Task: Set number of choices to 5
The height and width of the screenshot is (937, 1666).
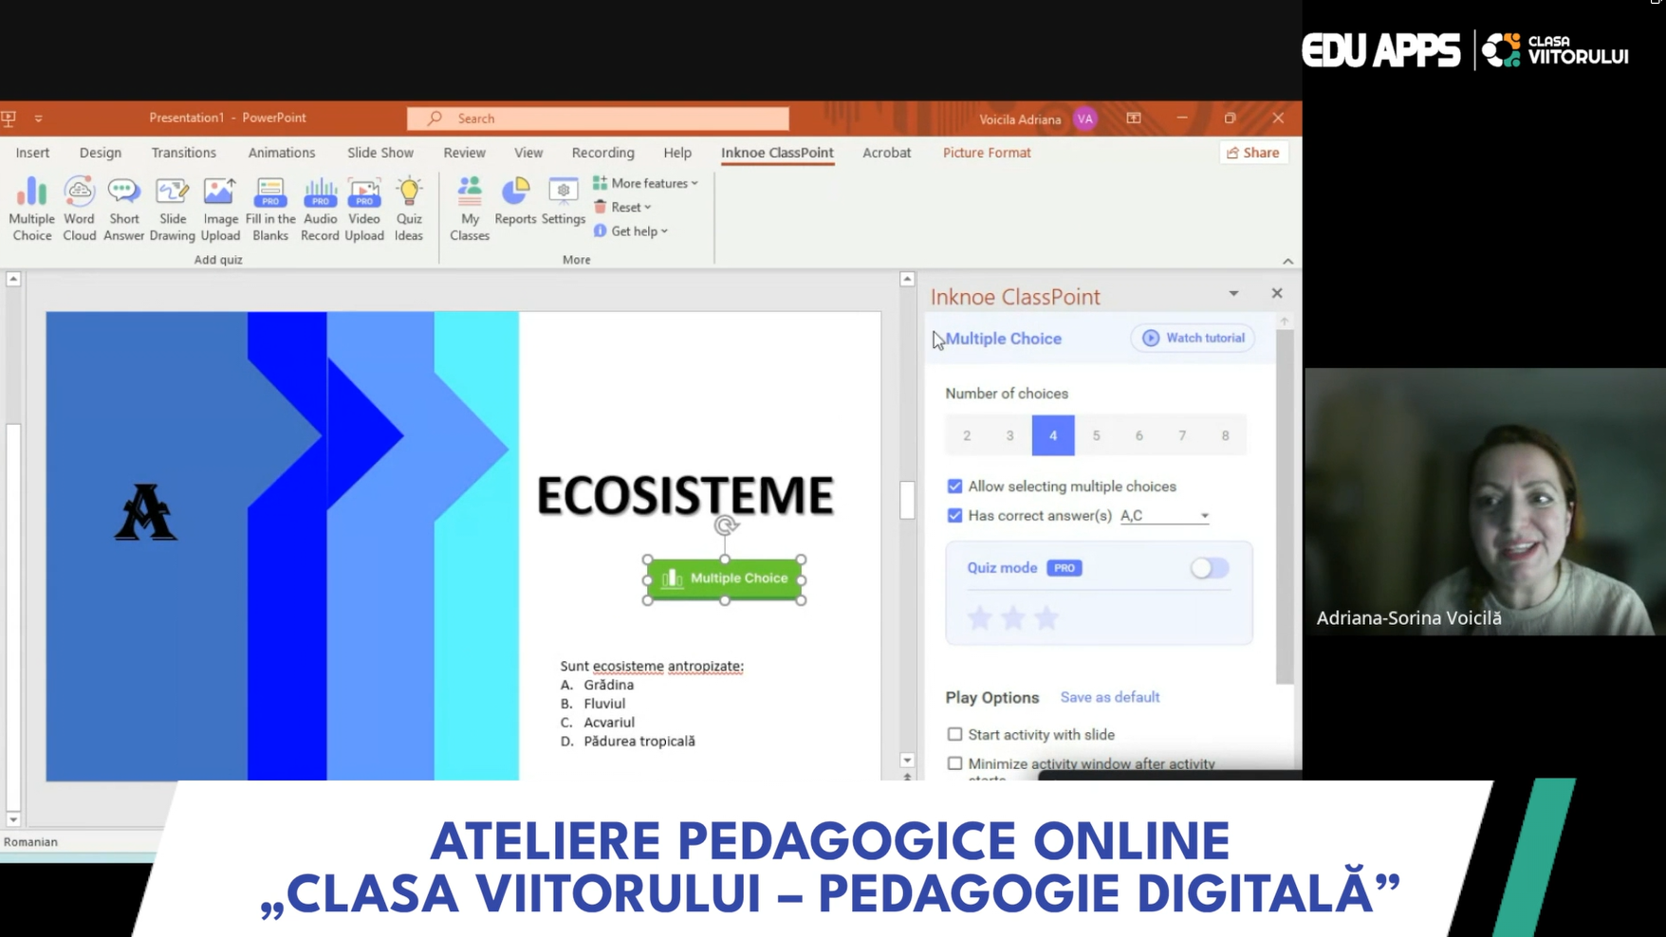Action: [1096, 435]
